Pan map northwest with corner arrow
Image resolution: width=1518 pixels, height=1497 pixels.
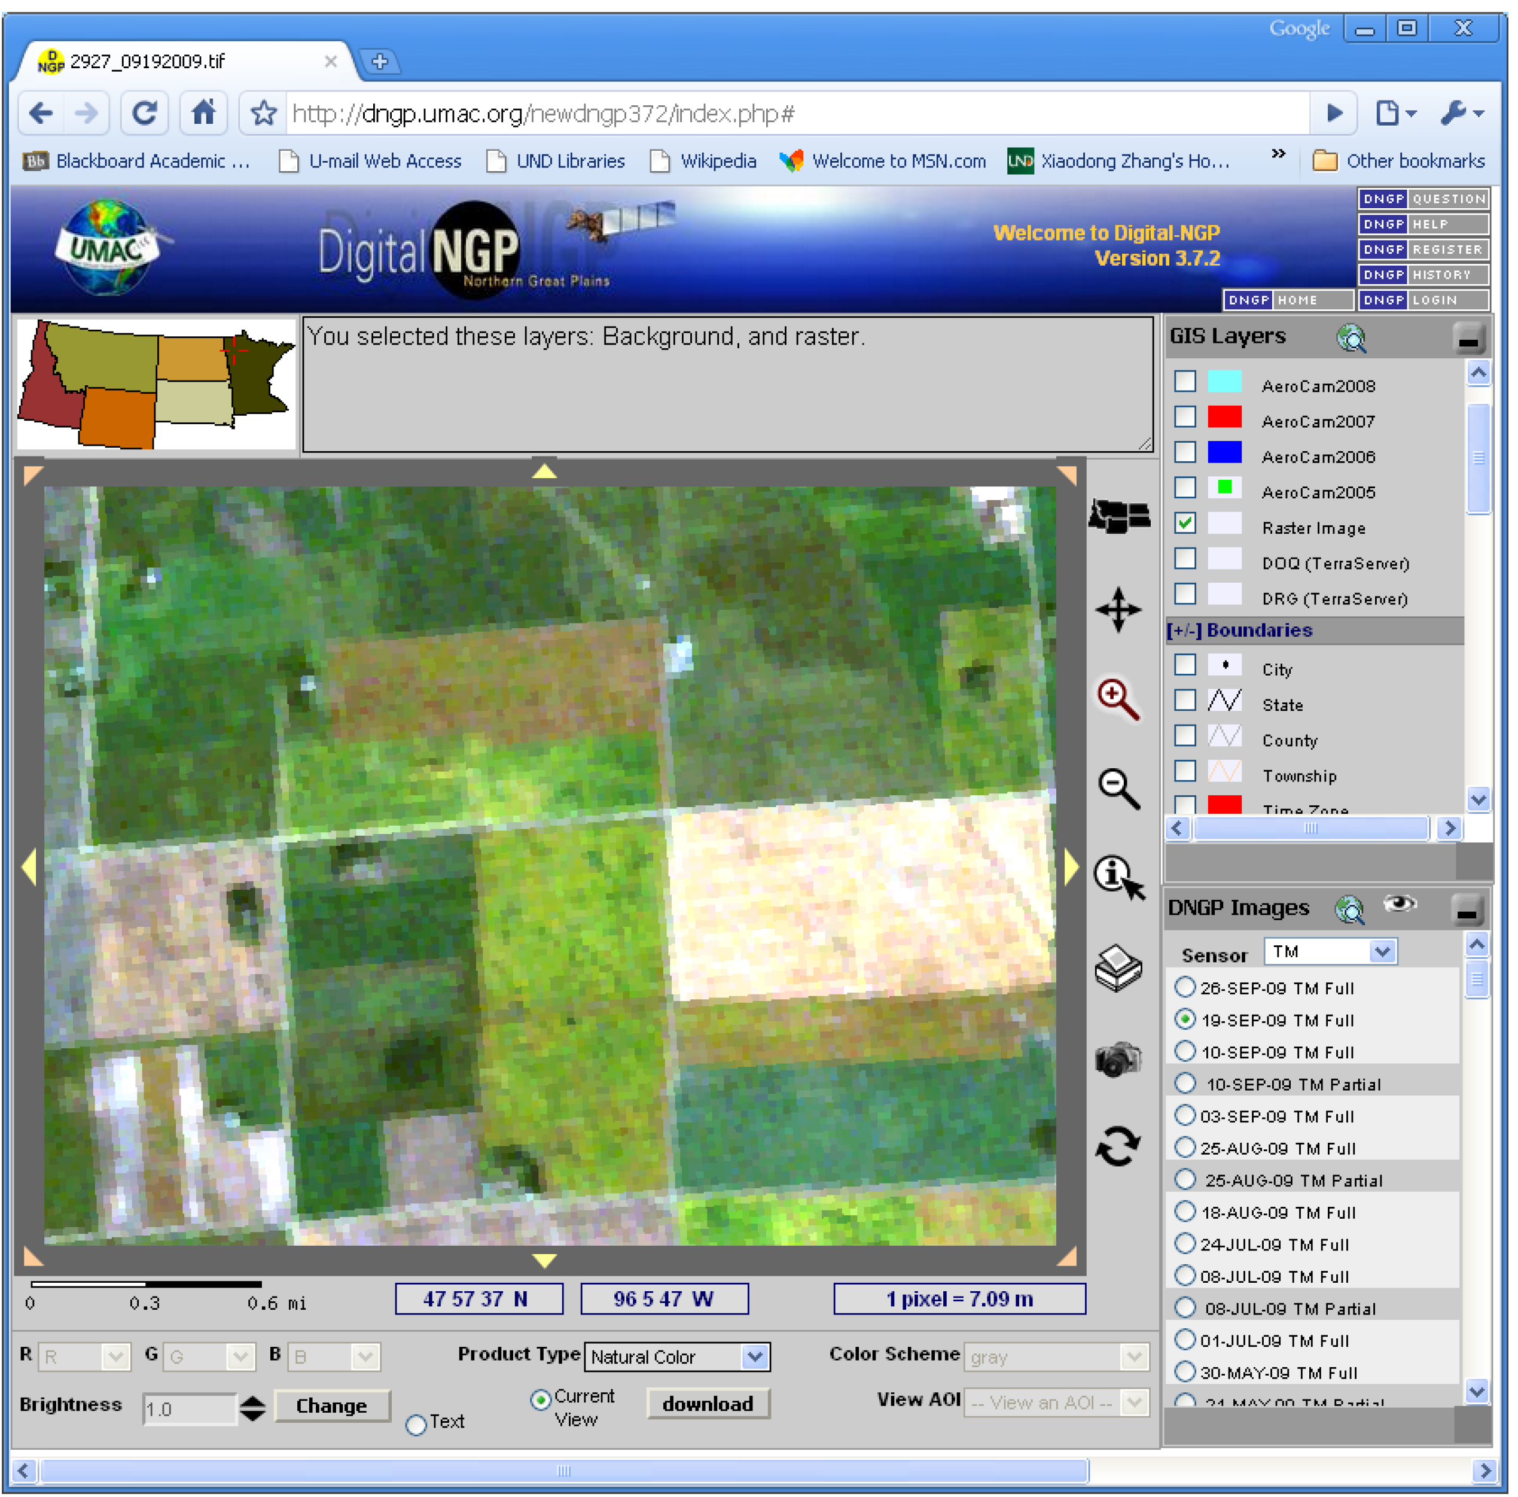click(32, 476)
